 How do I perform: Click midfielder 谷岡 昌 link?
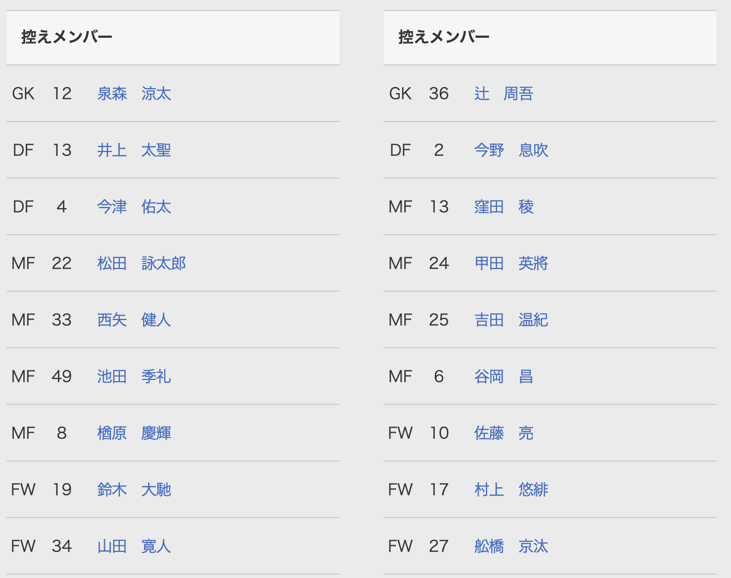click(x=504, y=377)
